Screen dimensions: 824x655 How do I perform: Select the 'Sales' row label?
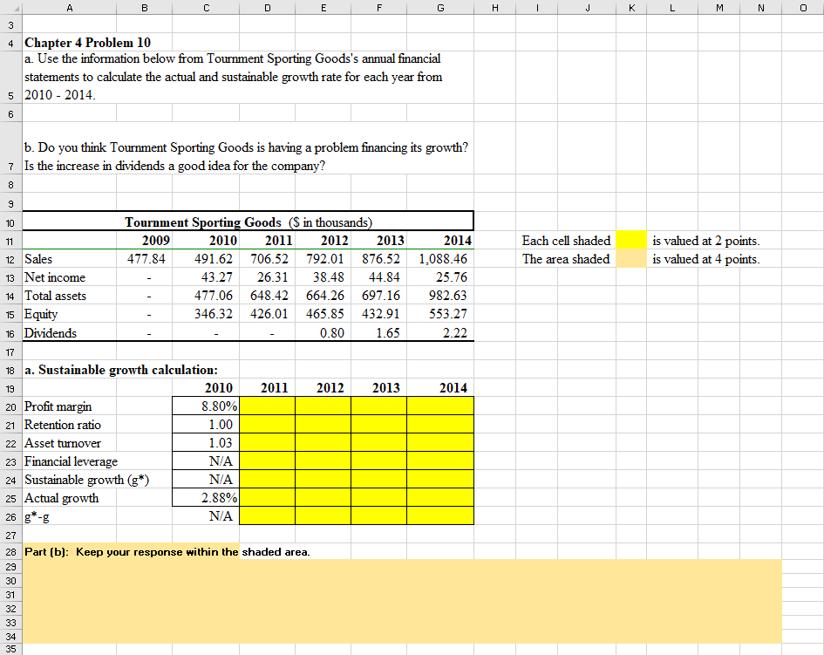pos(38,259)
